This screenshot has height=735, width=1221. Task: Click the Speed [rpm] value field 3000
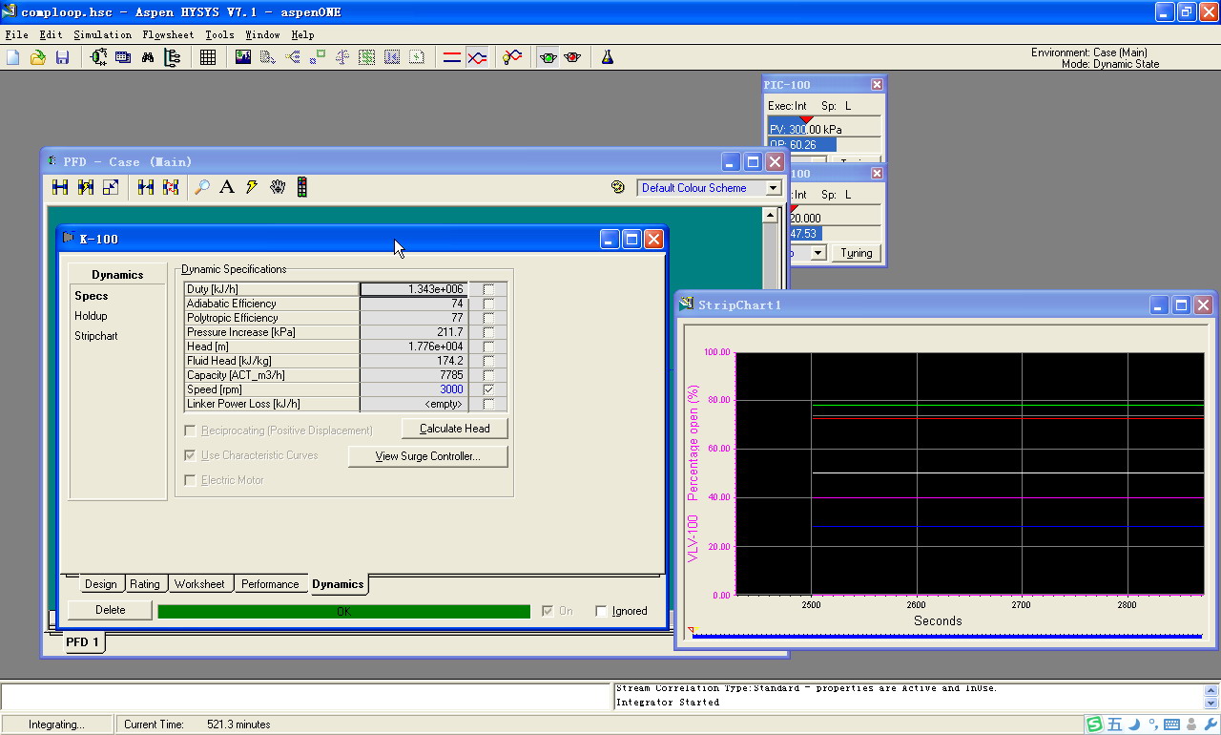pyautogui.click(x=414, y=389)
